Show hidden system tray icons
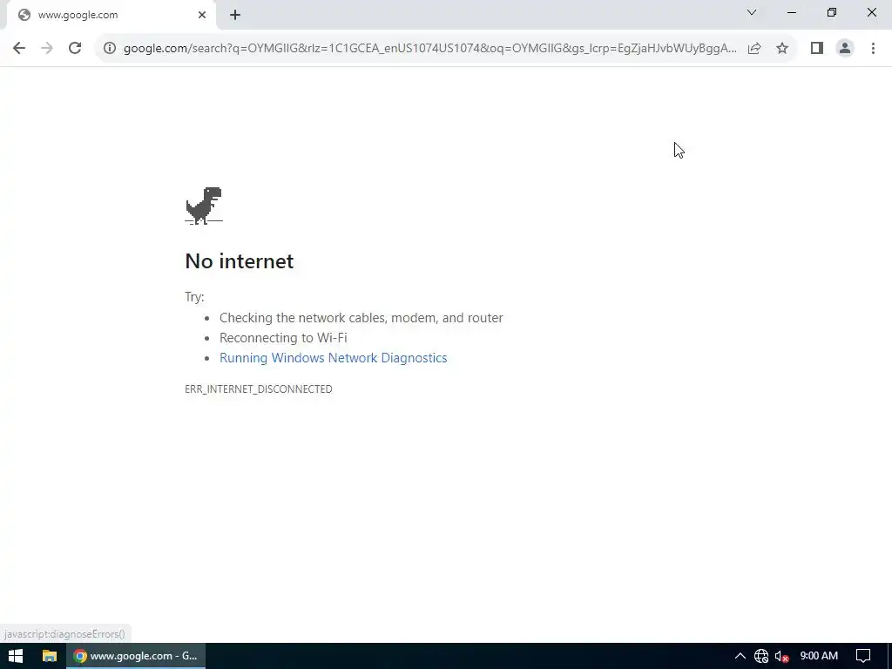The width and height of the screenshot is (892, 669). [740, 656]
